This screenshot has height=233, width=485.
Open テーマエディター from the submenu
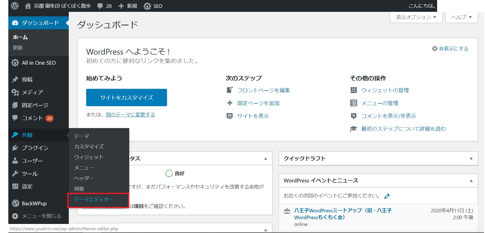(93, 200)
